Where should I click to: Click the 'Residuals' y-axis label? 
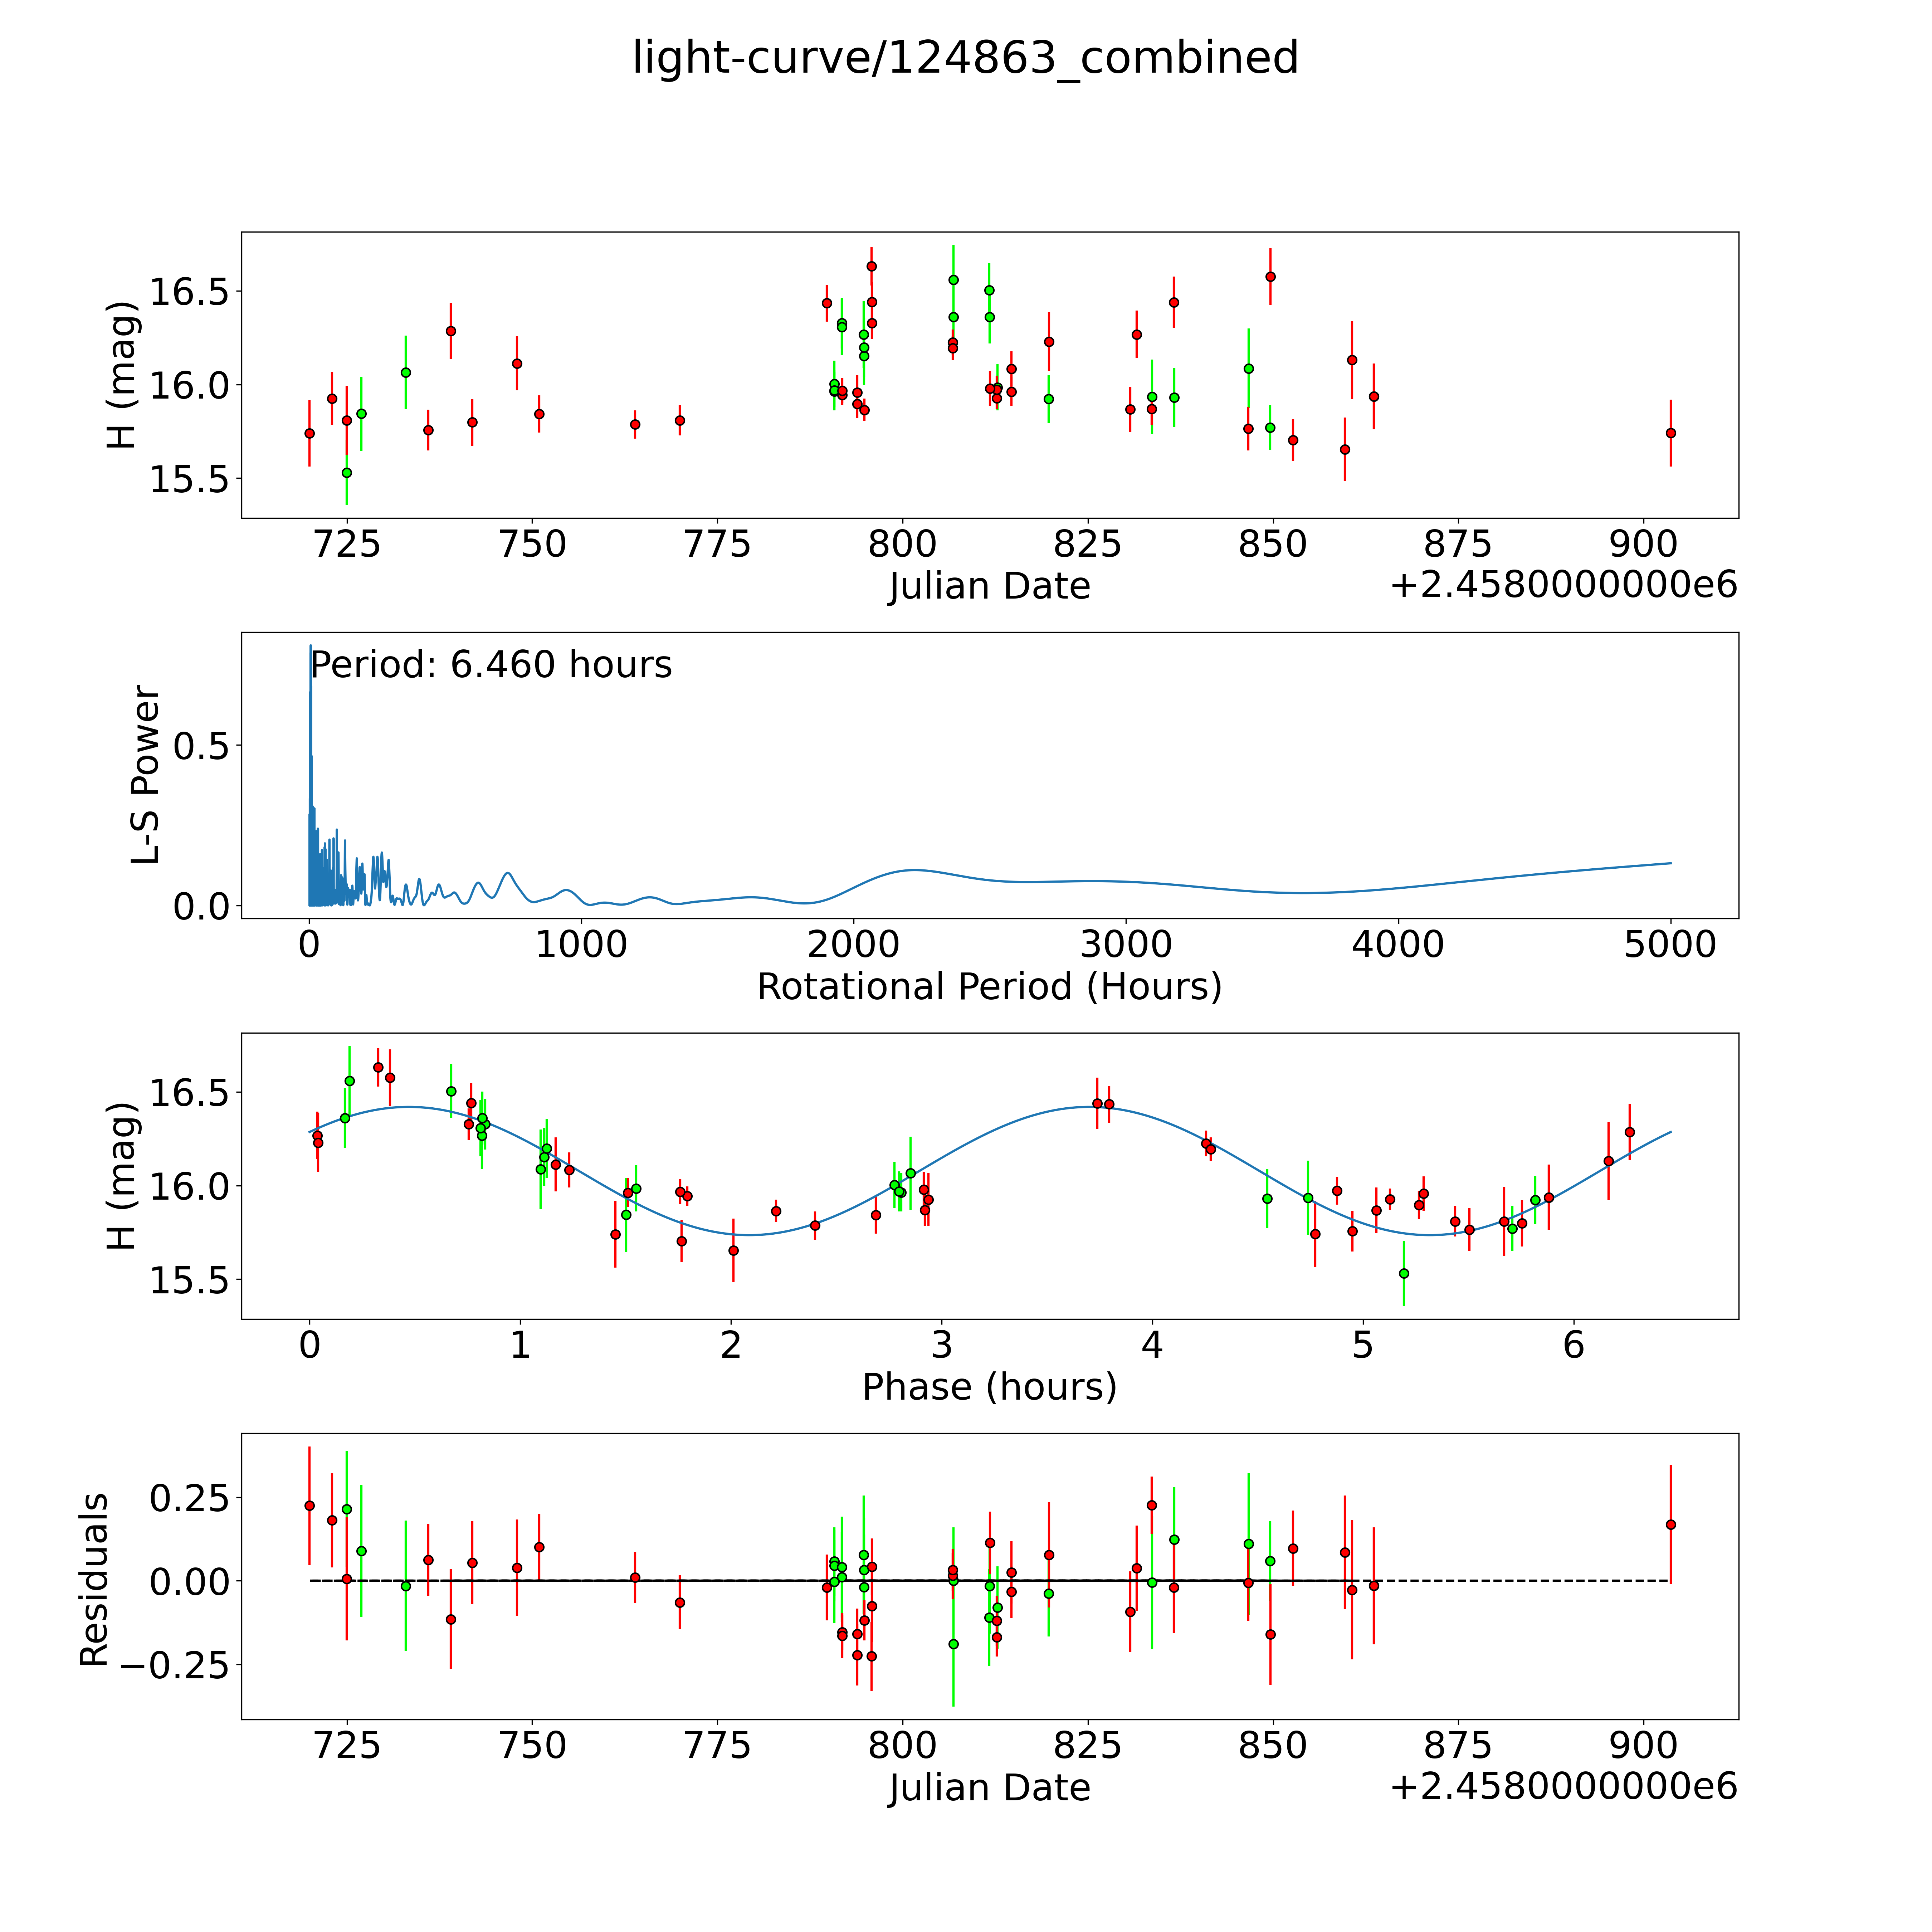pos(93,1580)
